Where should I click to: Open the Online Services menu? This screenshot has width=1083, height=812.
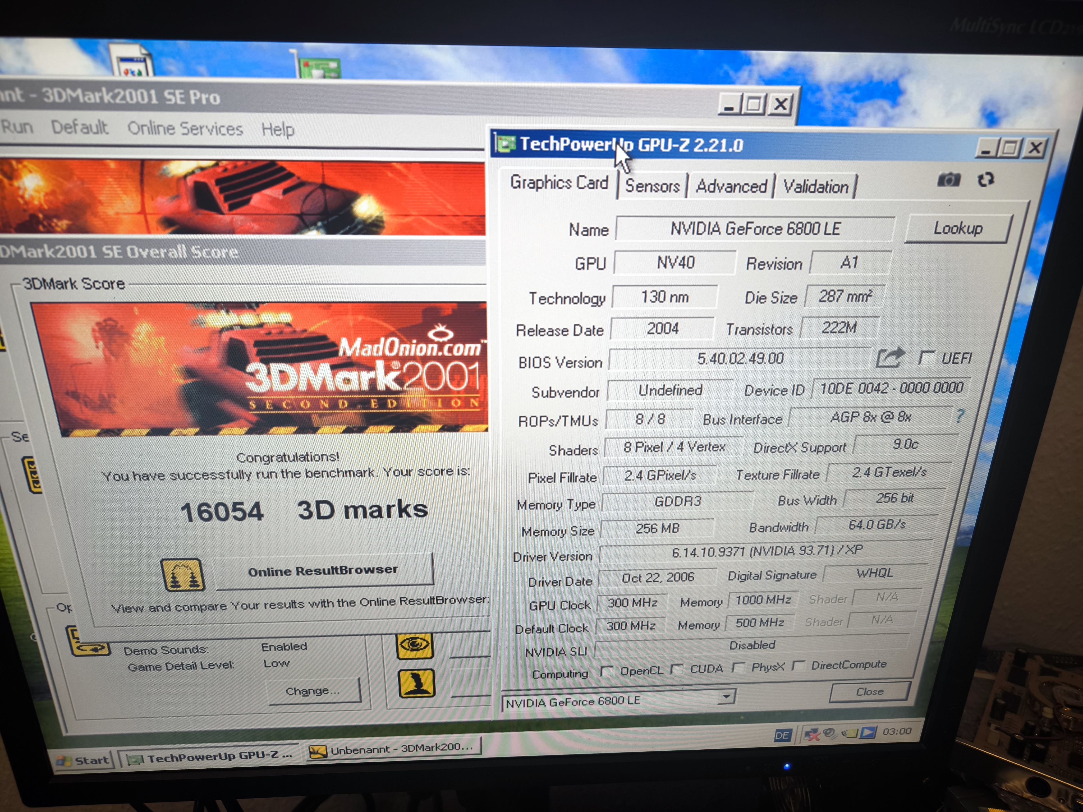click(x=185, y=129)
